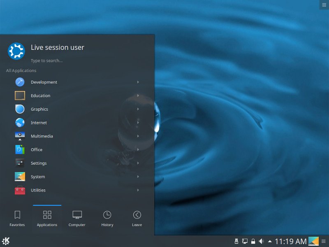Image resolution: width=329 pixels, height=247 pixels.
Task: Expand the Multimedia submenu arrow
Action: (x=138, y=136)
